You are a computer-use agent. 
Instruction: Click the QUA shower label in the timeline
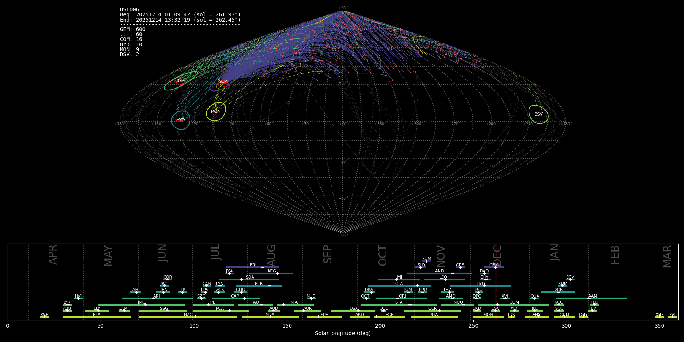click(535, 296)
